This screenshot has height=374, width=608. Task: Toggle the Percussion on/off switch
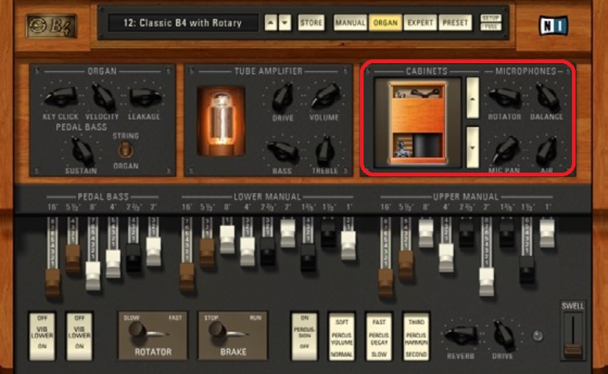point(304,335)
